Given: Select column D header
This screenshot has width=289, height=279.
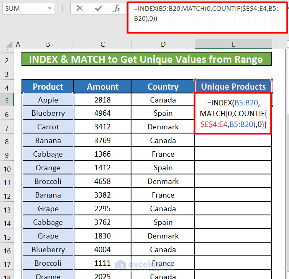Looking at the screenshot, I should (163, 45).
